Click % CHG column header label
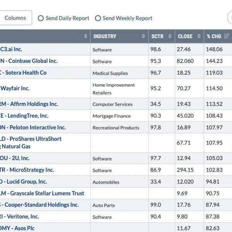The height and width of the screenshot is (232, 232). point(214,36)
